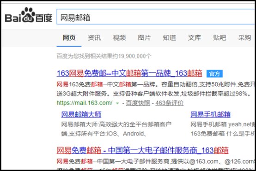Switch to the 文库 tab
Viewport: 256px width, 171px height.
tap(195, 38)
